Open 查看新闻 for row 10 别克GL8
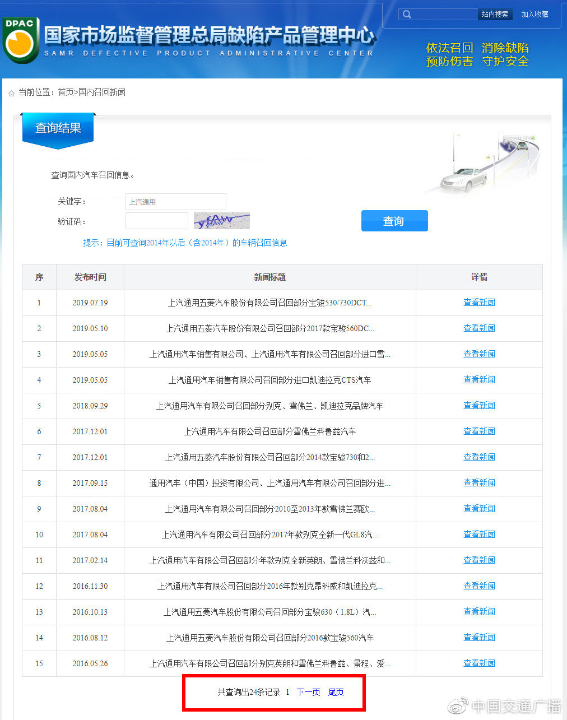567x720 pixels. [x=479, y=534]
